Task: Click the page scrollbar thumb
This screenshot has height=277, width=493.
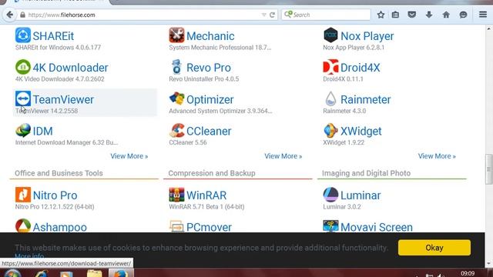Action: 488,169
